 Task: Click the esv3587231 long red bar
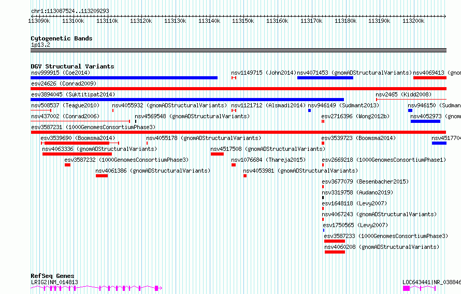238,132
